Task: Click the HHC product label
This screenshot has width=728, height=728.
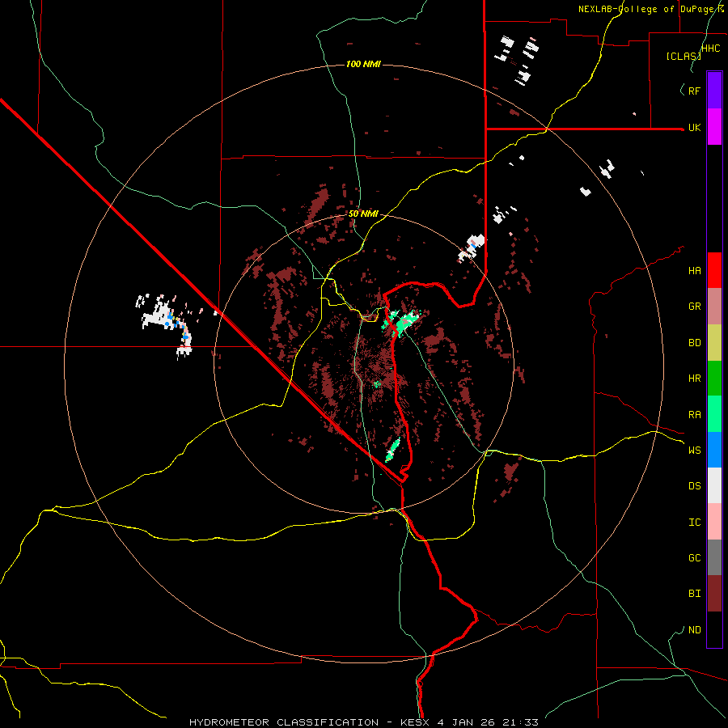Action: pos(710,49)
